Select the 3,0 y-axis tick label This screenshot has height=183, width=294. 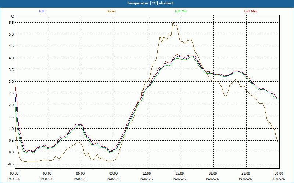point(11,82)
